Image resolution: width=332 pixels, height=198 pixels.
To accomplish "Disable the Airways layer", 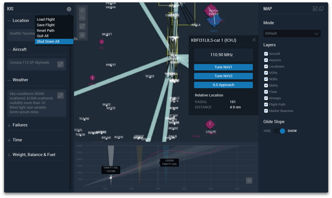I will 266,98.
